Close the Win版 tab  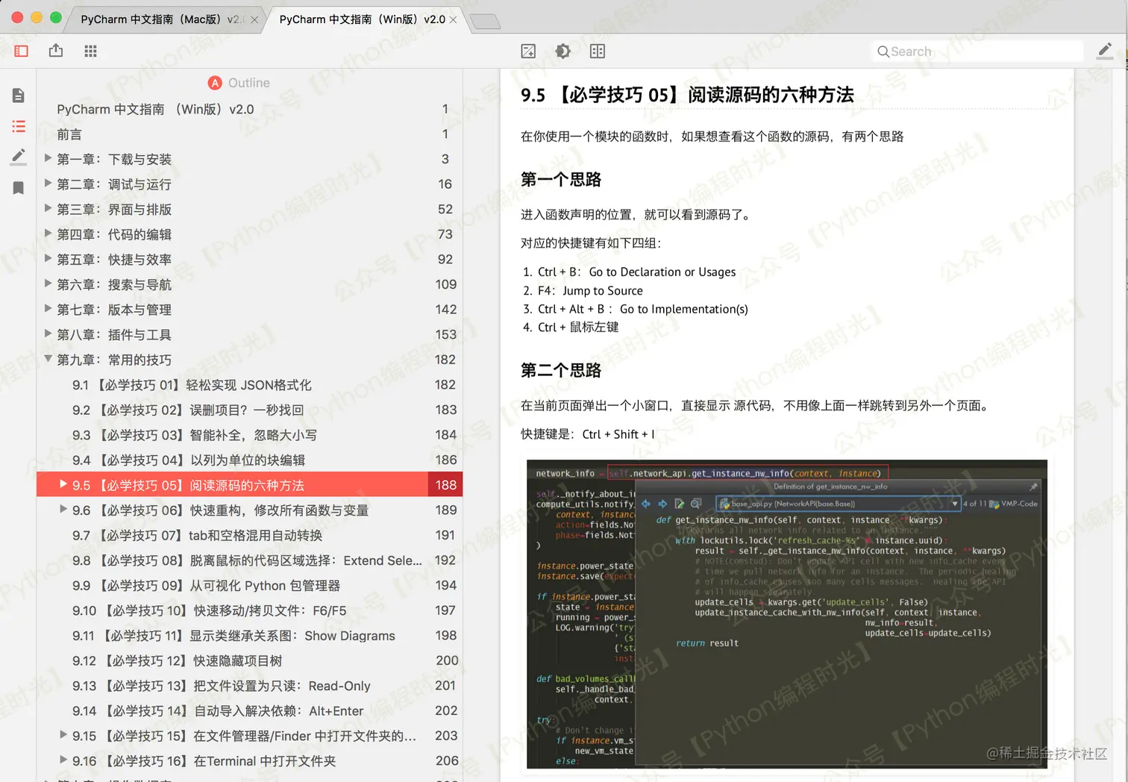point(453,19)
